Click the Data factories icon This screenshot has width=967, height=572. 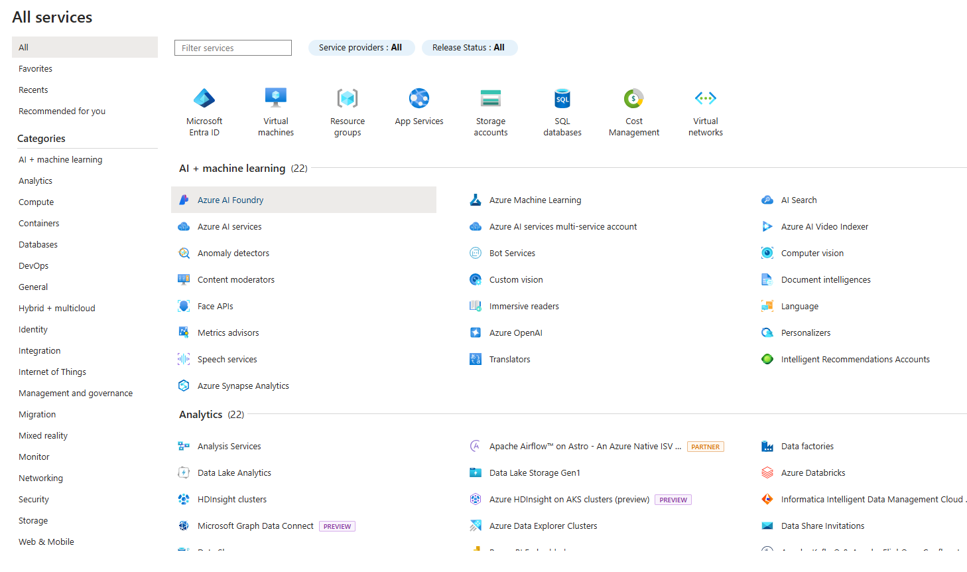coord(767,446)
